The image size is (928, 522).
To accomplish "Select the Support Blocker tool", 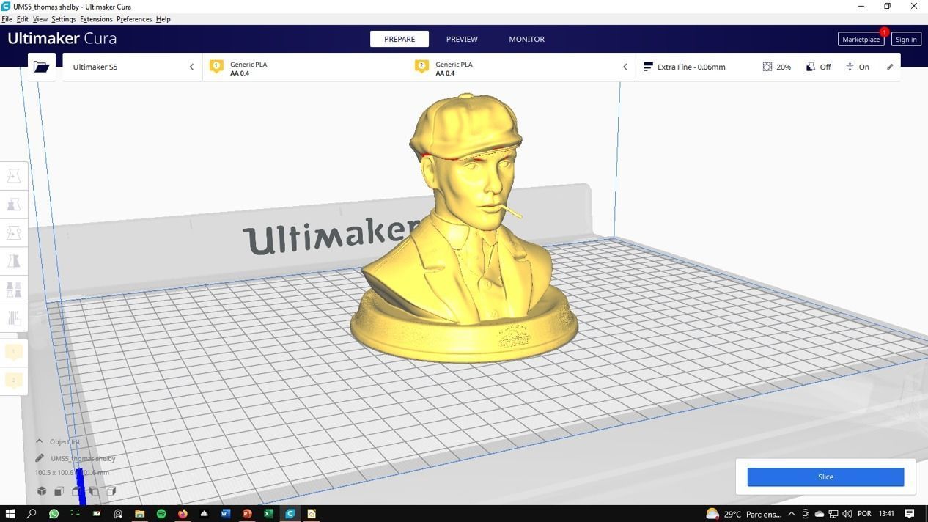I will [x=13, y=317].
